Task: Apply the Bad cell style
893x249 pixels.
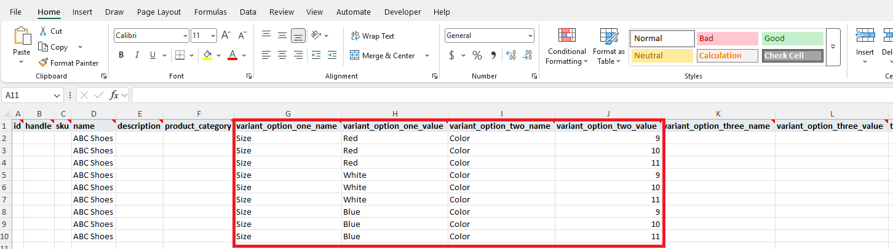Action: 728,38
